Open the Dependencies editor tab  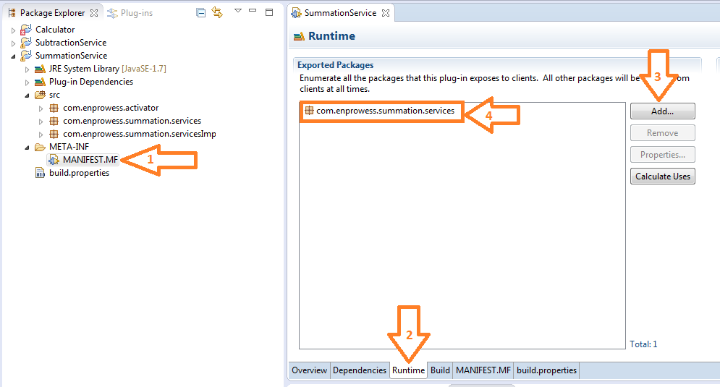359,370
